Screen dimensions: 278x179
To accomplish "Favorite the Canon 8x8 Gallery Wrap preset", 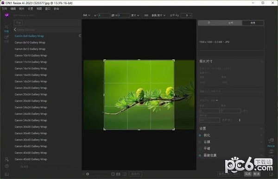I will 80,36.
